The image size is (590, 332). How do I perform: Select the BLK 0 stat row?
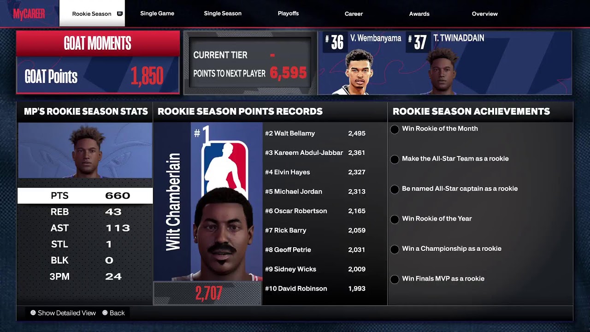(85, 260)
